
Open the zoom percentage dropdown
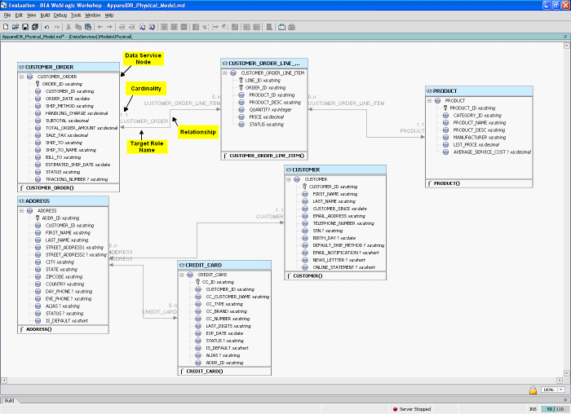[561, 390]
